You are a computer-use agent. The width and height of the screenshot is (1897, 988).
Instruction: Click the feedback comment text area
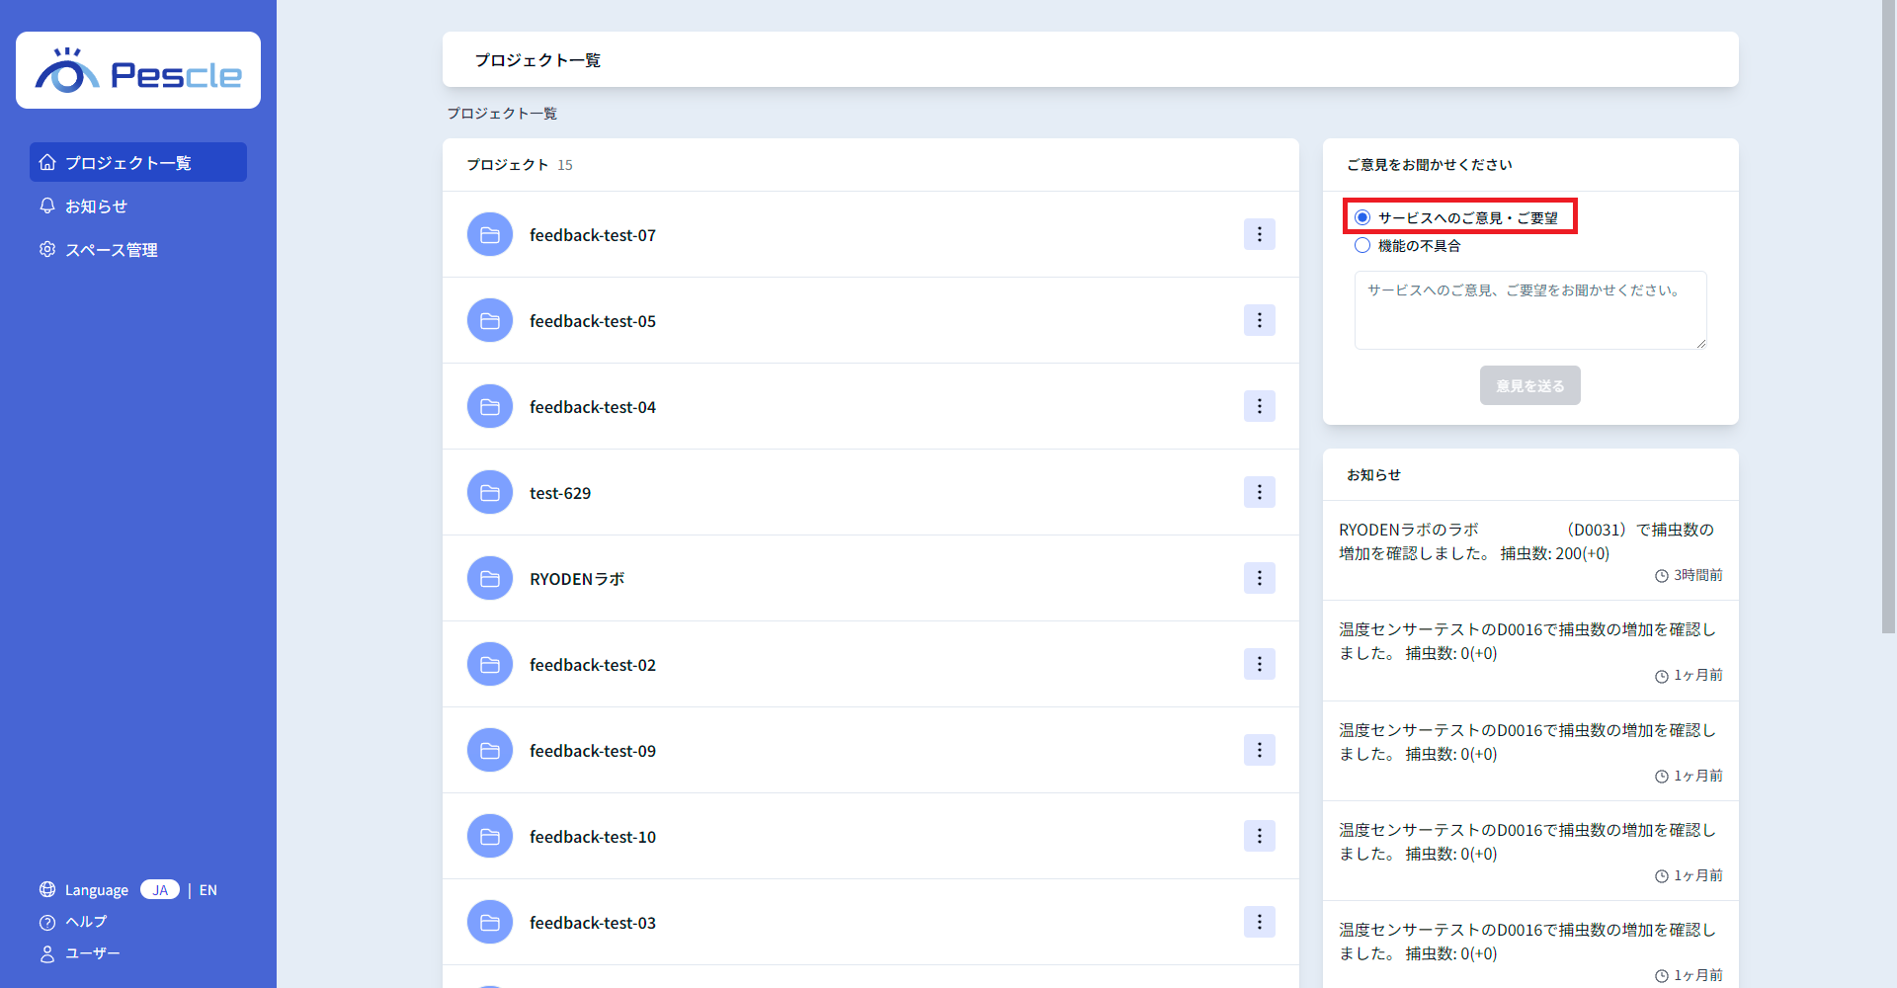1529,310
